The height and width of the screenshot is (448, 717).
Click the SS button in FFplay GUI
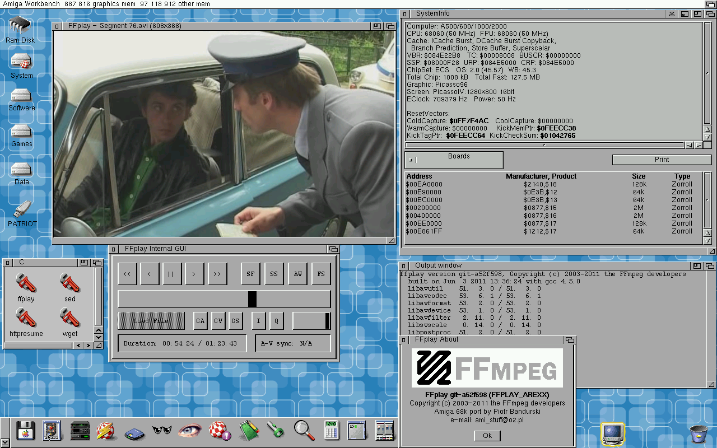(274, 274)
